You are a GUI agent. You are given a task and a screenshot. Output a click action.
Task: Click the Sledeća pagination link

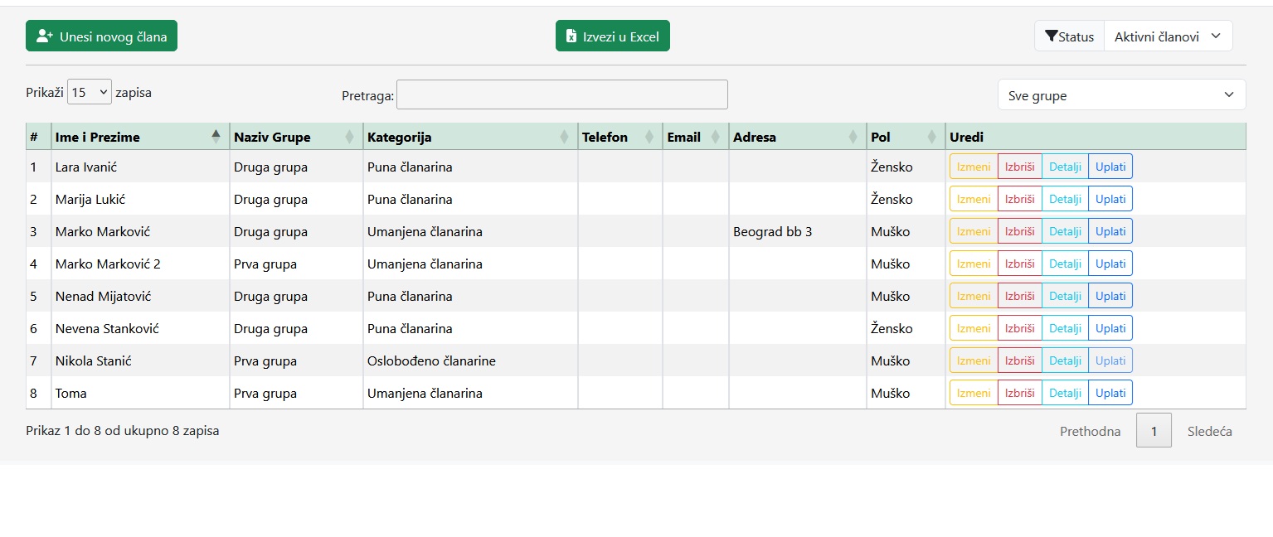(x=1209, y=431)
